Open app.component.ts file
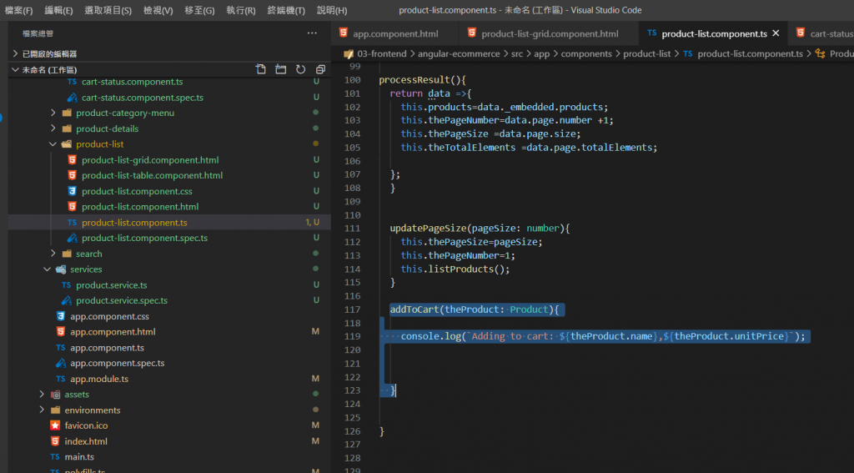 107,348
